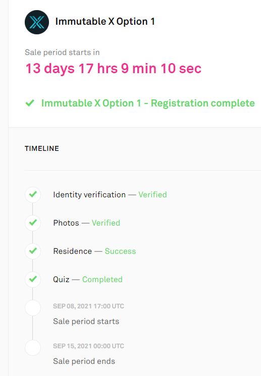Click the TIMELINE section heading
The image size is (261, 376).
tap(42, 148)
